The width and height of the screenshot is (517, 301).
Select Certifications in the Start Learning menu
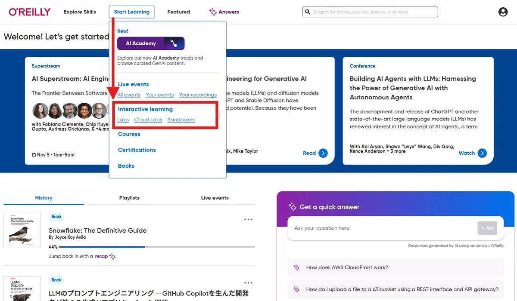tap(137, 150)
